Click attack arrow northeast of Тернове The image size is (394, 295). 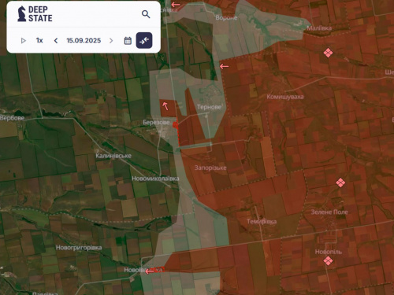click(x=224, y=66)
